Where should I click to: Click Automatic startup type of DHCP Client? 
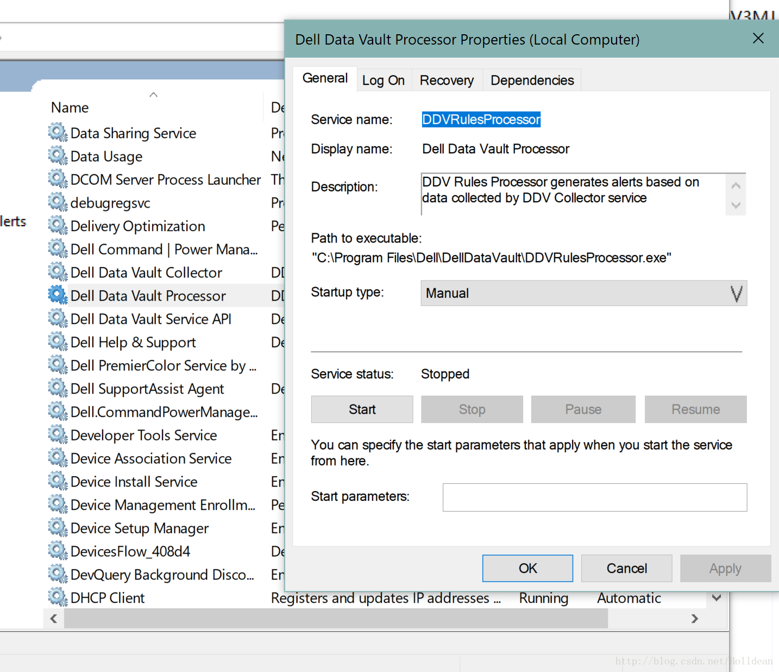click(629, 598)
